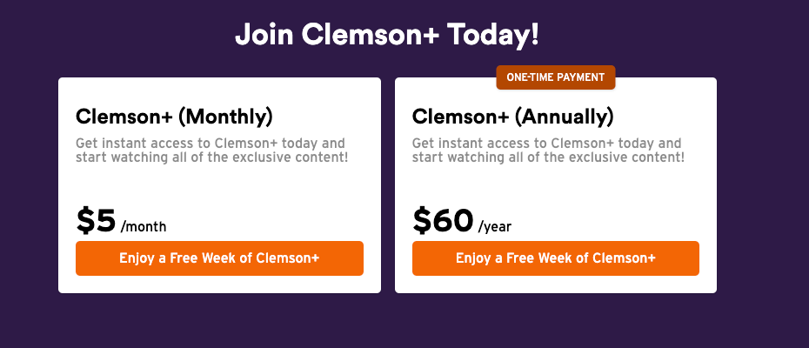Click Enjoy a Free Week button in Annually card
Screen dimensions: 809x348
point(555,258)
